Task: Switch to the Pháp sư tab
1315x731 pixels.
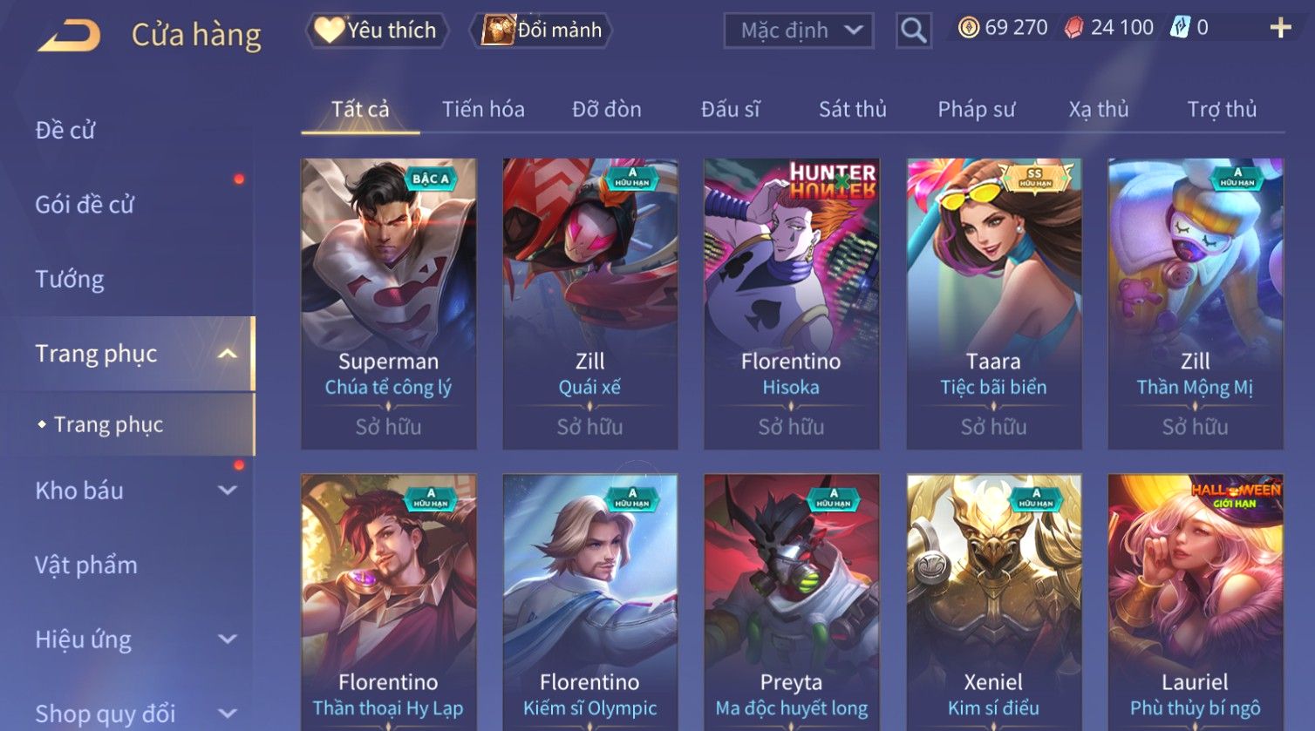Action: [x=976, y=109]
